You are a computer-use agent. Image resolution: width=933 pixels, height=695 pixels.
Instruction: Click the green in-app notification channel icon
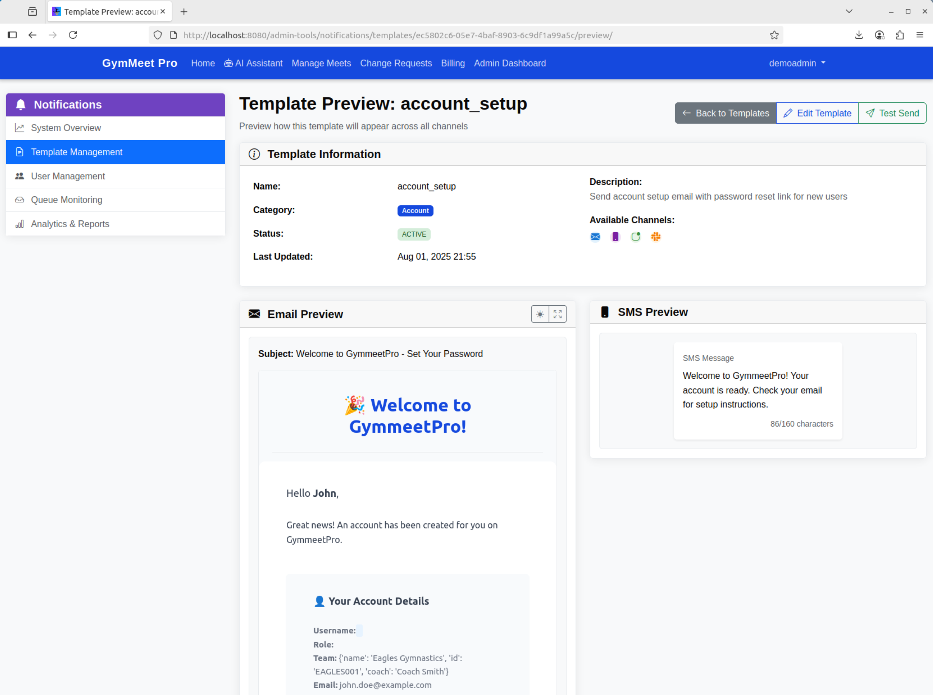635,237
